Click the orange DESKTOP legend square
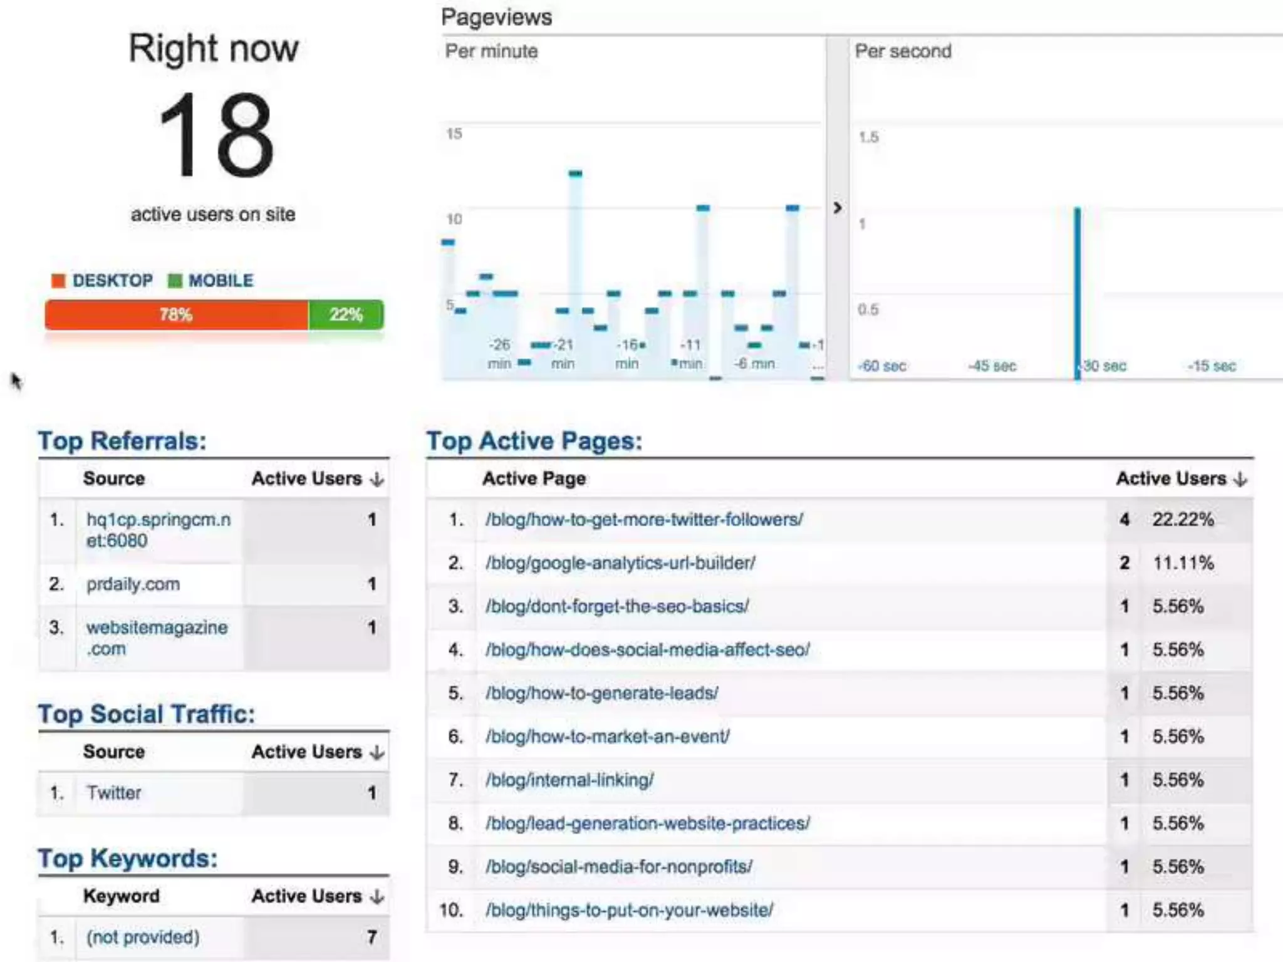 58,281
